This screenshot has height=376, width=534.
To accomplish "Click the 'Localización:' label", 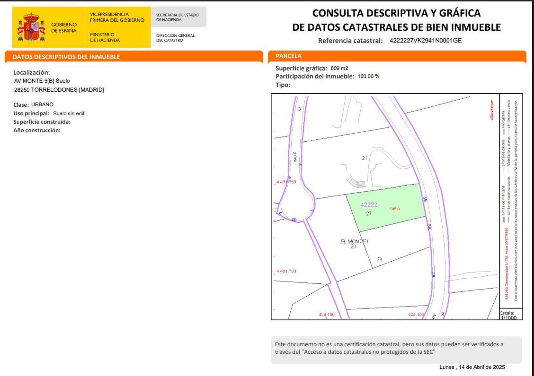I will 31,72.
